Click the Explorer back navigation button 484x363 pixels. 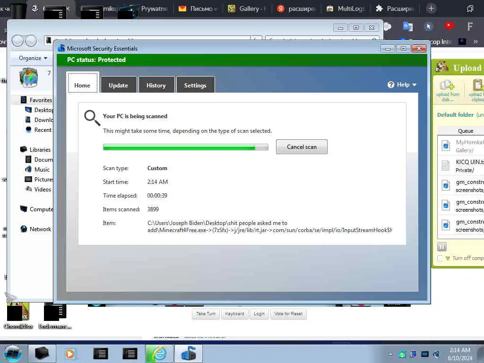click(x=17, y=41)
